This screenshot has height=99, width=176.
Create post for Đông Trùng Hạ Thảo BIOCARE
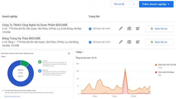point(138,42)
